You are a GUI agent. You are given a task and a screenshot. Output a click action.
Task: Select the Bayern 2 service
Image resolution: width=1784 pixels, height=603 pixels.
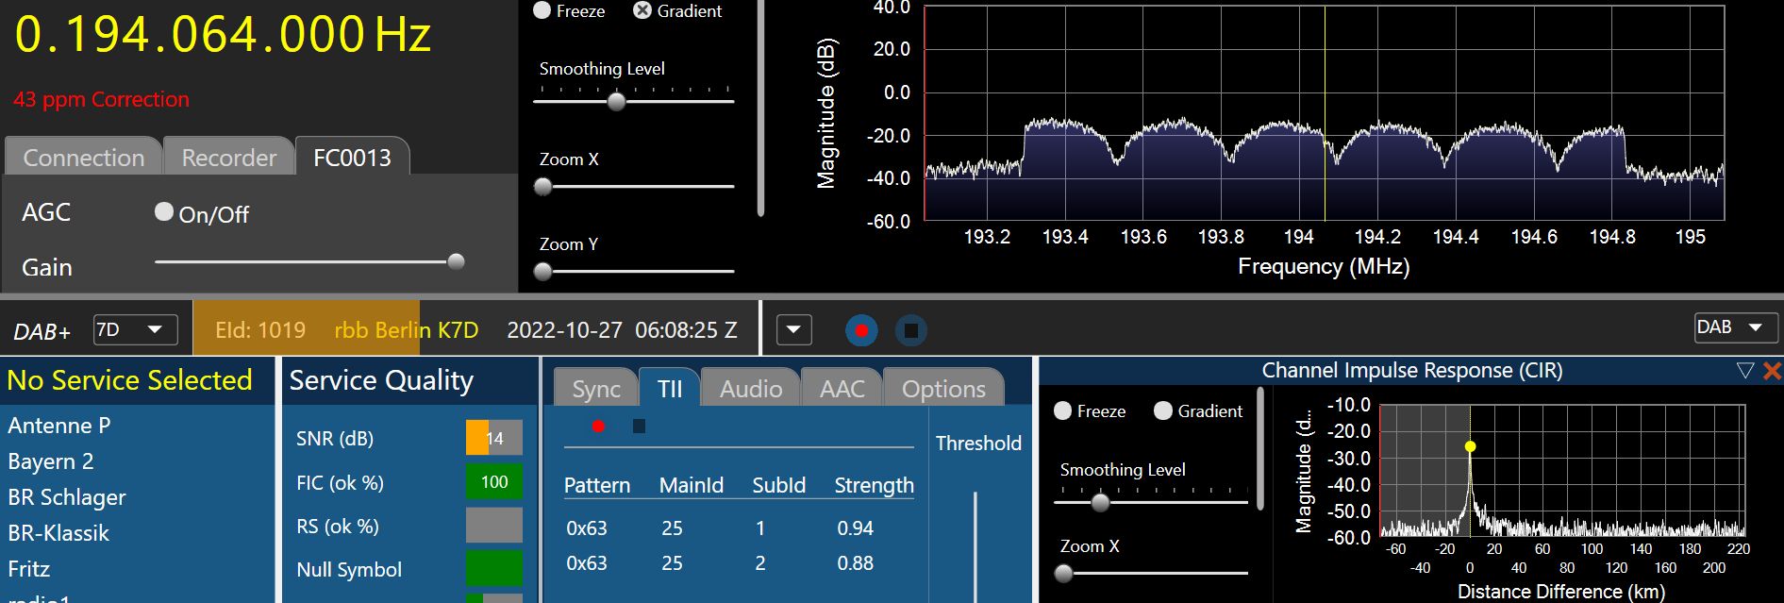[x=51, y=461]
